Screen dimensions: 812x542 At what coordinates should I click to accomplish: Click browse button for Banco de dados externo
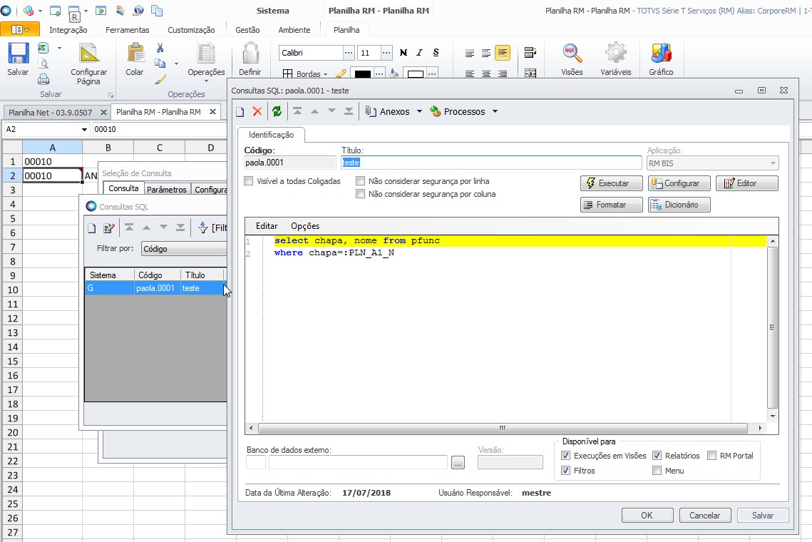click(458, 463)
